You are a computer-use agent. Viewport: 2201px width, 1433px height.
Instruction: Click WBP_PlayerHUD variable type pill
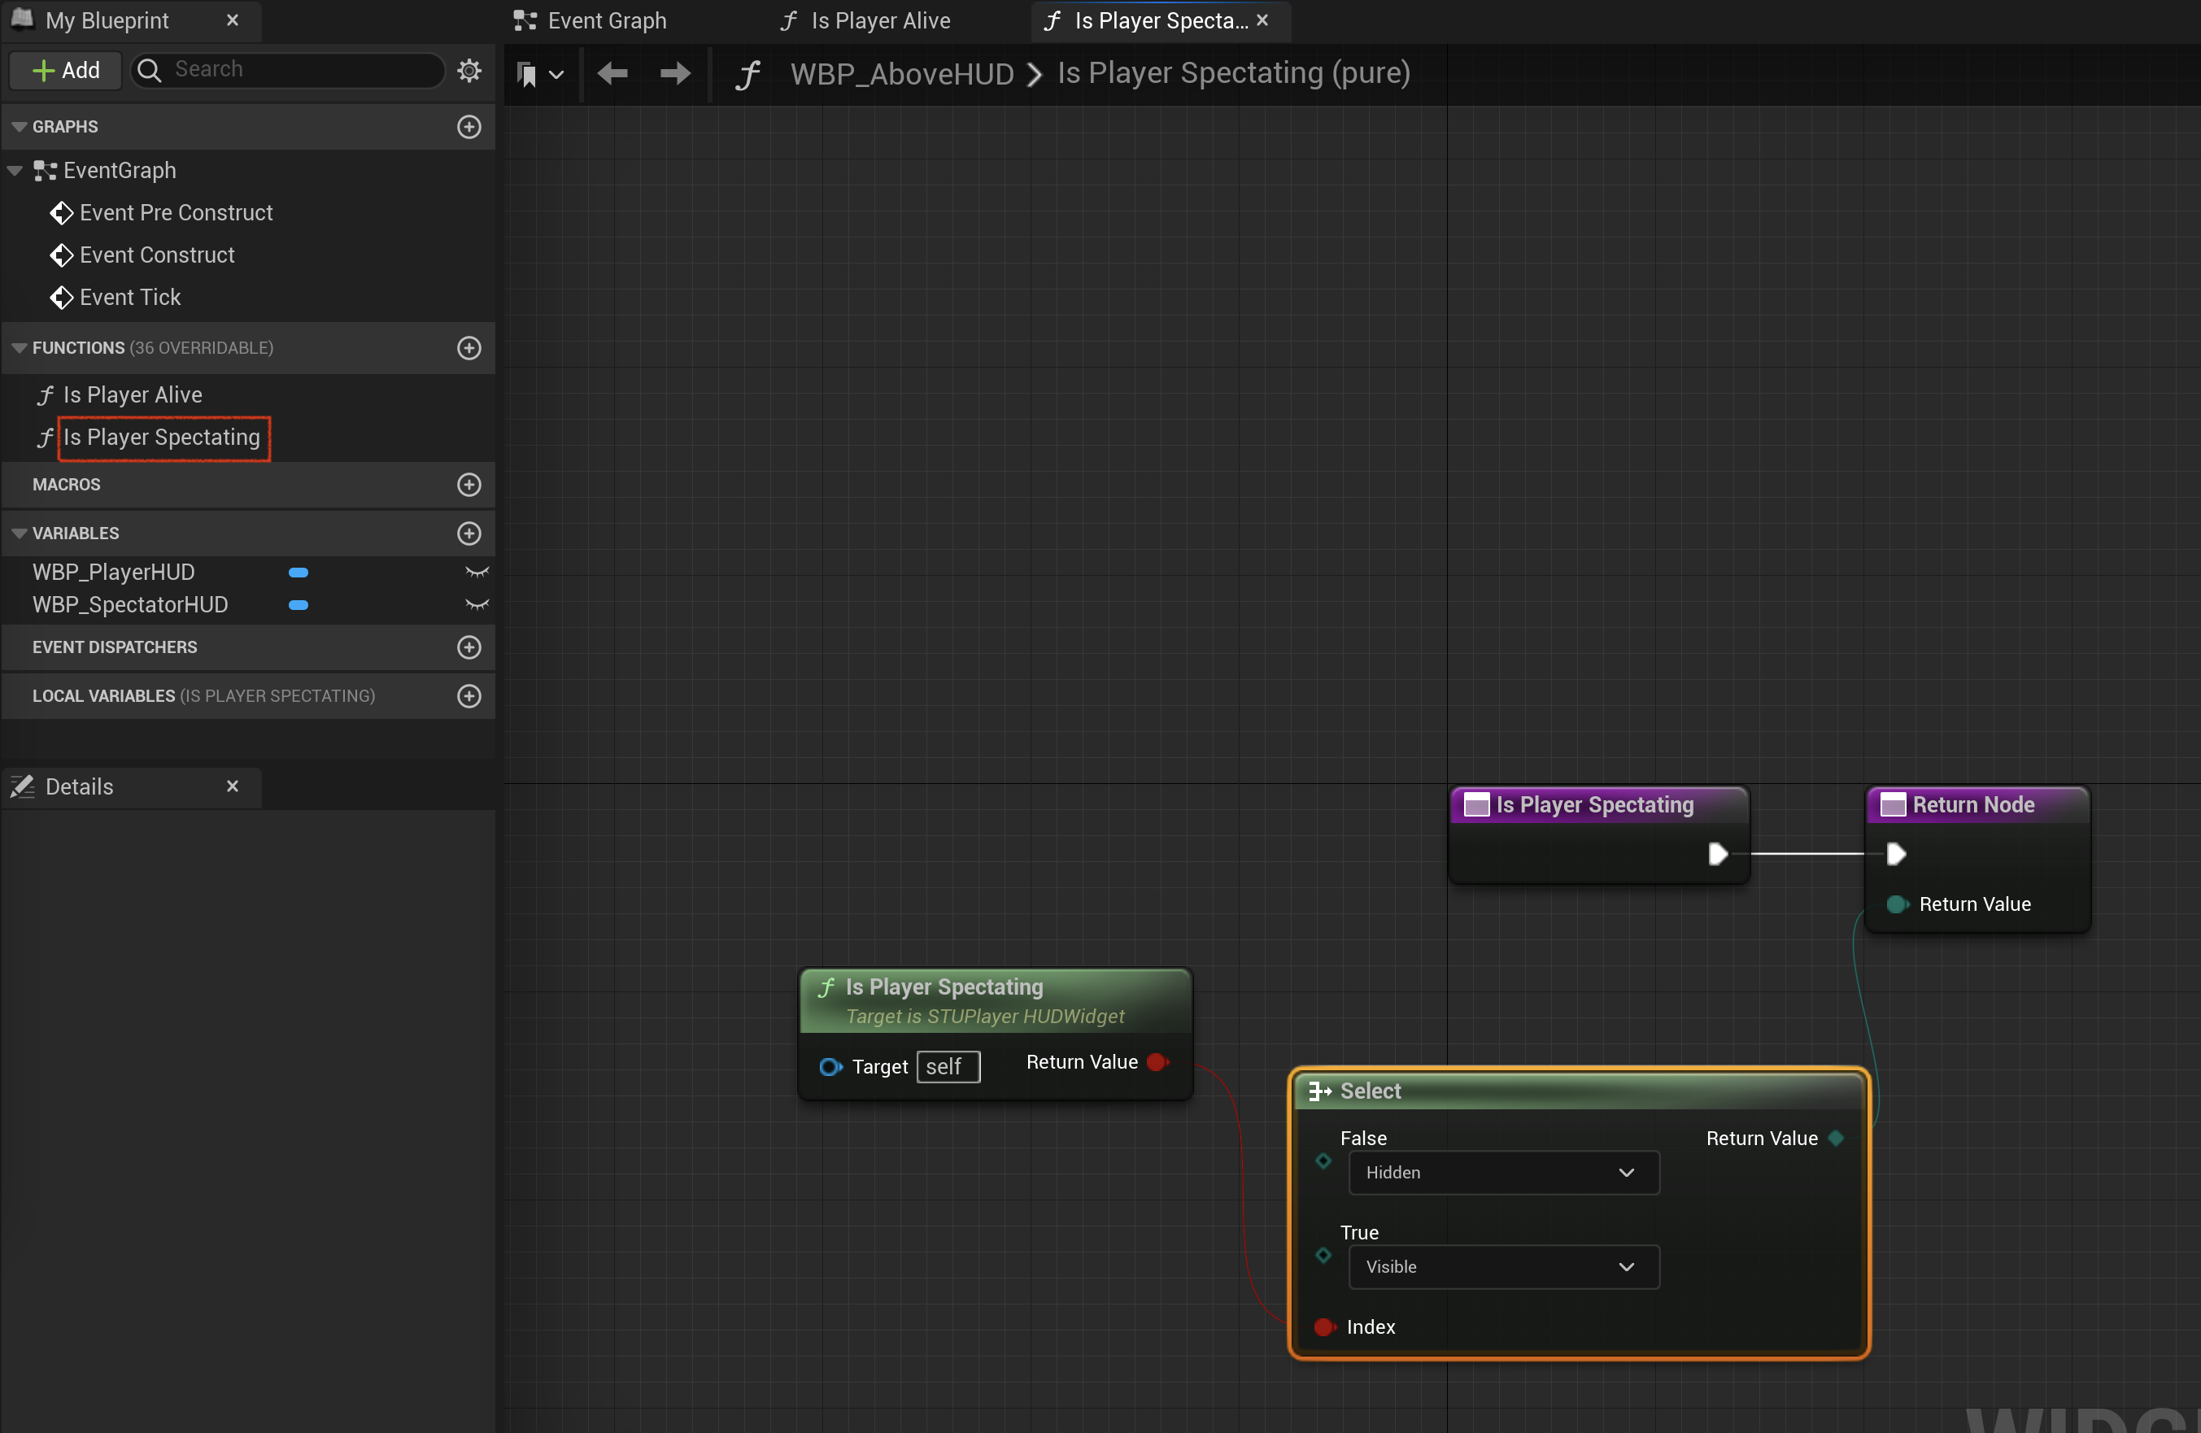298,573
